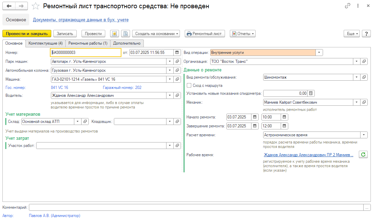Viewport: 376px width, 218px height.
Task: Open calendar picker for document date
Action: [177, 53]
